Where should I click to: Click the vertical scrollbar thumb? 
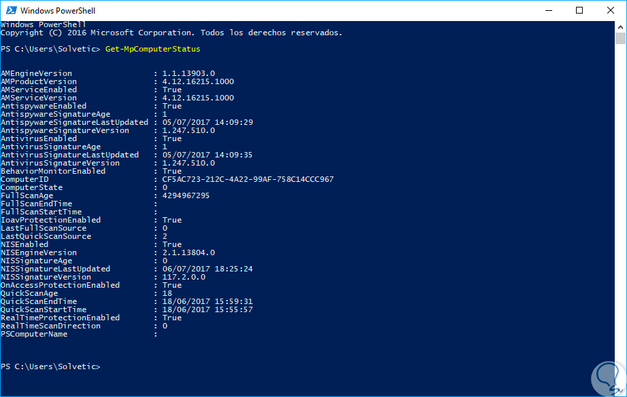point(620,38)
